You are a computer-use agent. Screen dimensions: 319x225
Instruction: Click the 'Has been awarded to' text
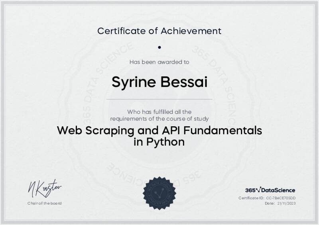pyautogui.click(x=159, y=62)
